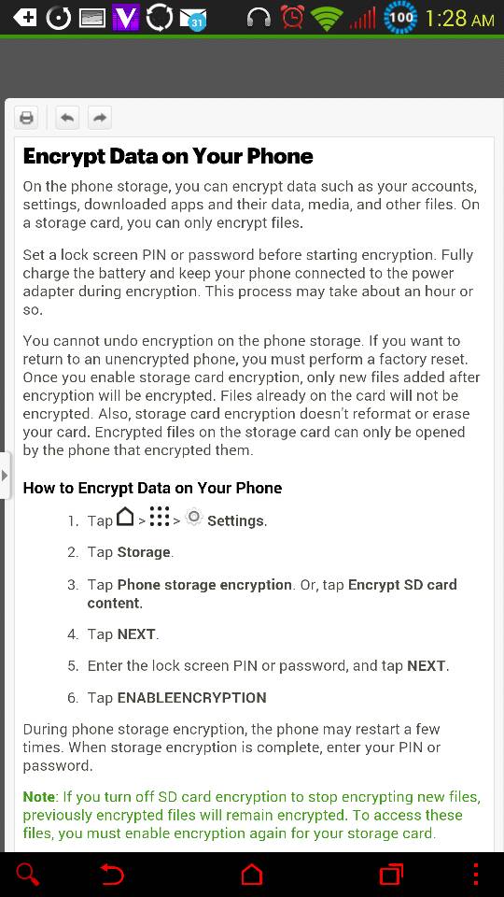Image resolution: width=504 pixels, height=897 pixels.
Task: Tap the red search navigation button
Action: pos(27,875)
